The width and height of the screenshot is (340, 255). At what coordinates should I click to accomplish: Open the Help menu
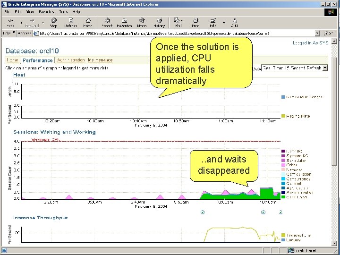click(76, 12)
